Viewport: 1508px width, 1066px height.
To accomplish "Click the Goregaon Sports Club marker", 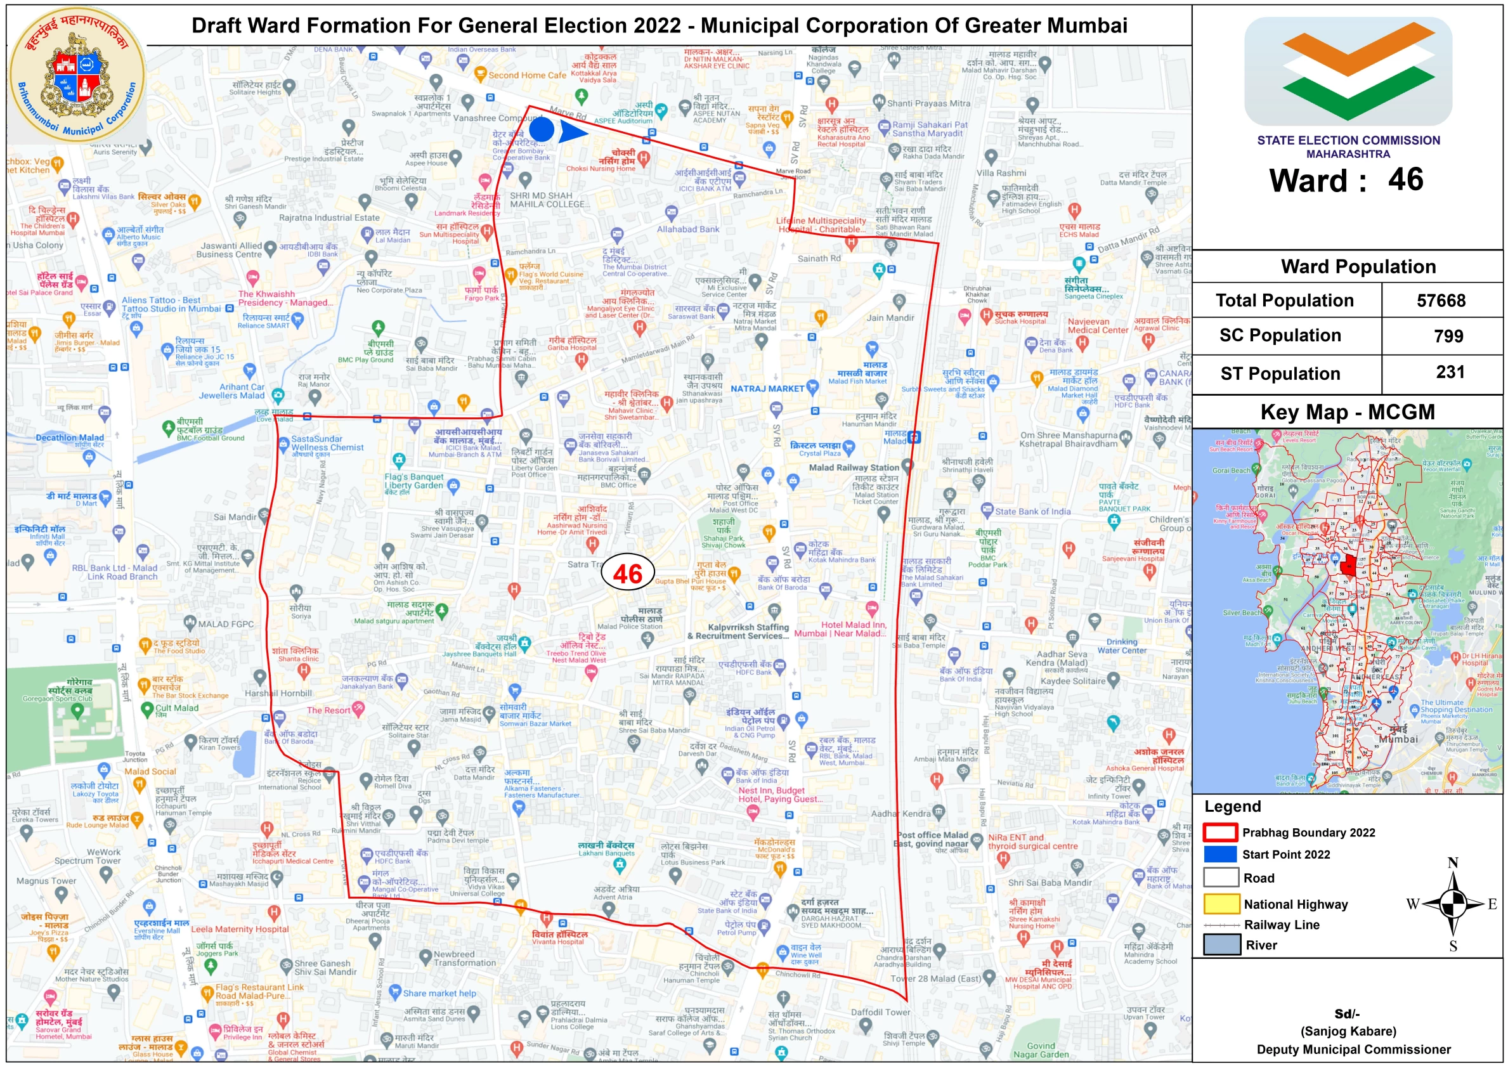I will coord(77,710).
